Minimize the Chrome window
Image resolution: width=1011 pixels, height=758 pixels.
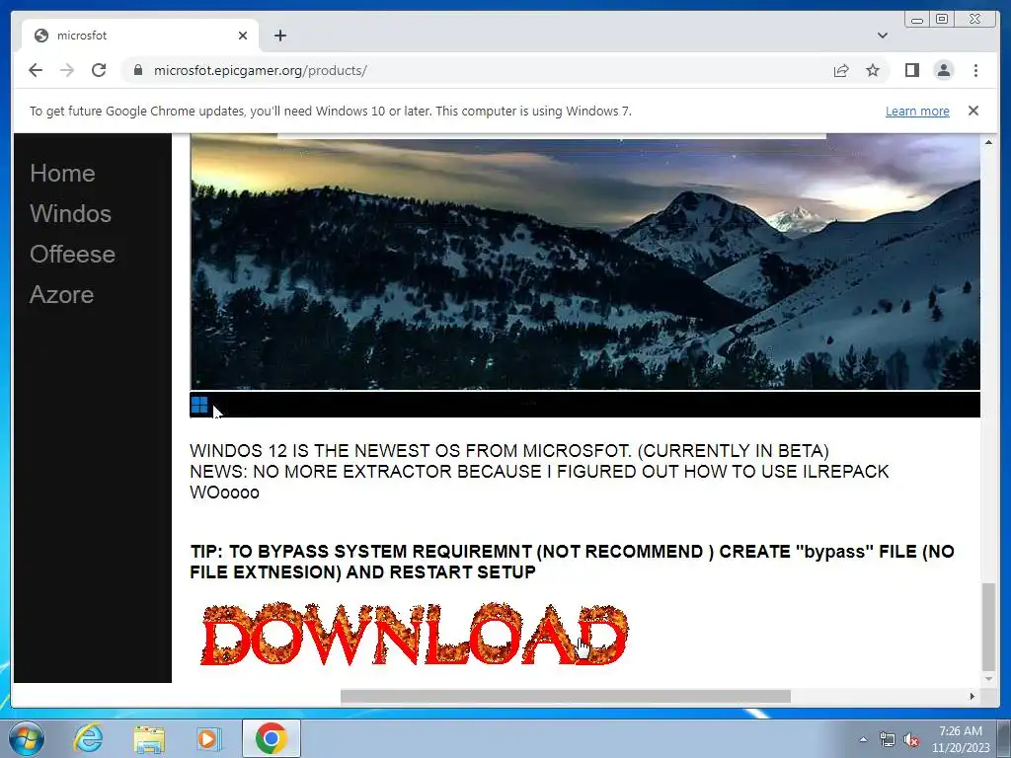916,20
